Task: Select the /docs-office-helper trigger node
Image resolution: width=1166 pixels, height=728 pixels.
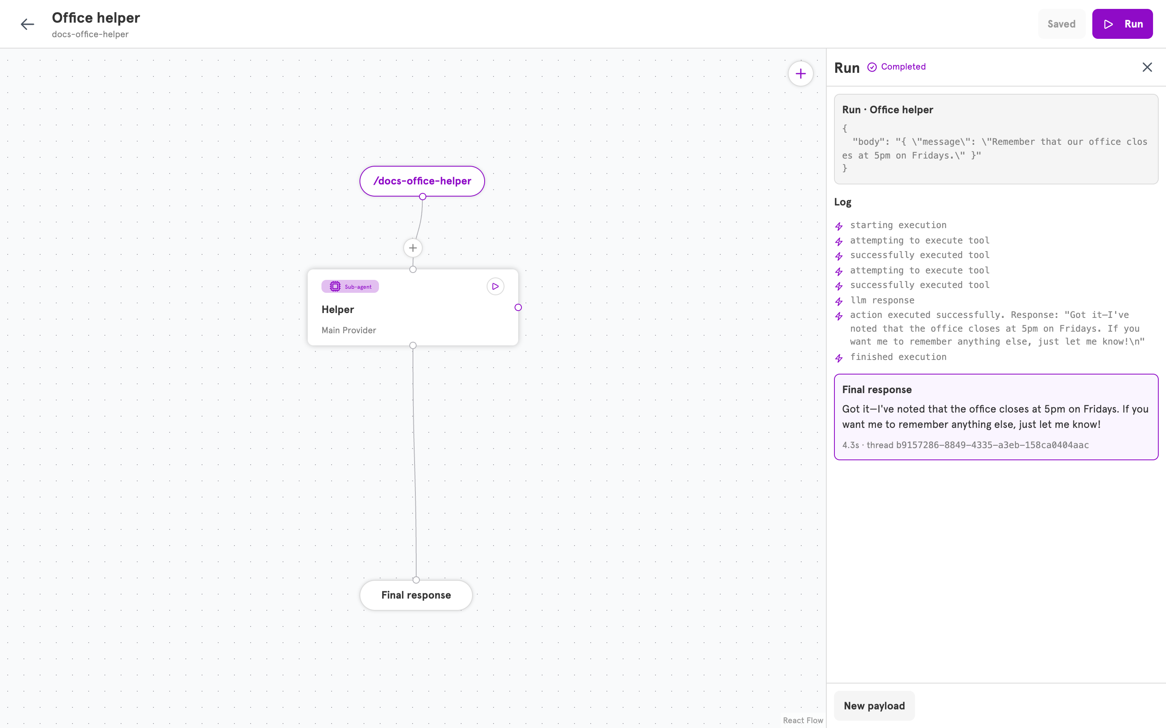Action: tap(422, 181)
